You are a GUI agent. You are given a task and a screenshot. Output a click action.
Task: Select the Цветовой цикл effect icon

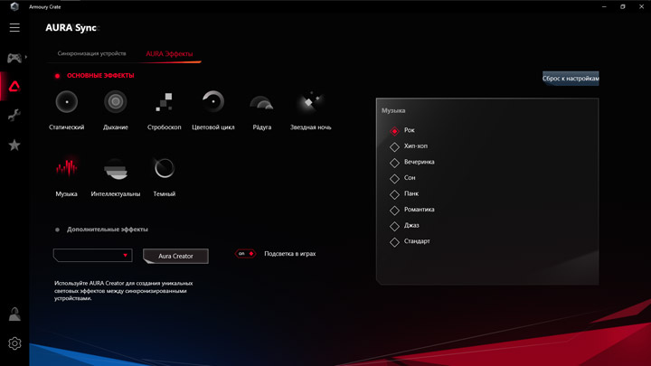click(x=213, y=101)
